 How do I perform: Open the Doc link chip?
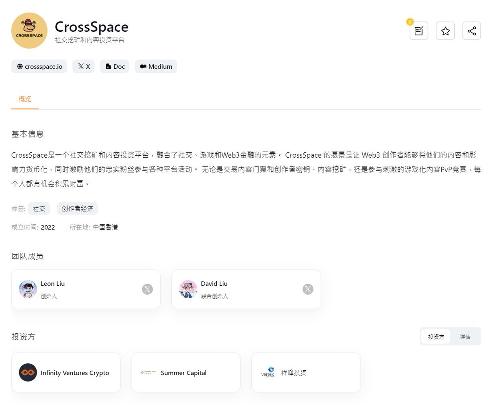click(x=115, y=66)
